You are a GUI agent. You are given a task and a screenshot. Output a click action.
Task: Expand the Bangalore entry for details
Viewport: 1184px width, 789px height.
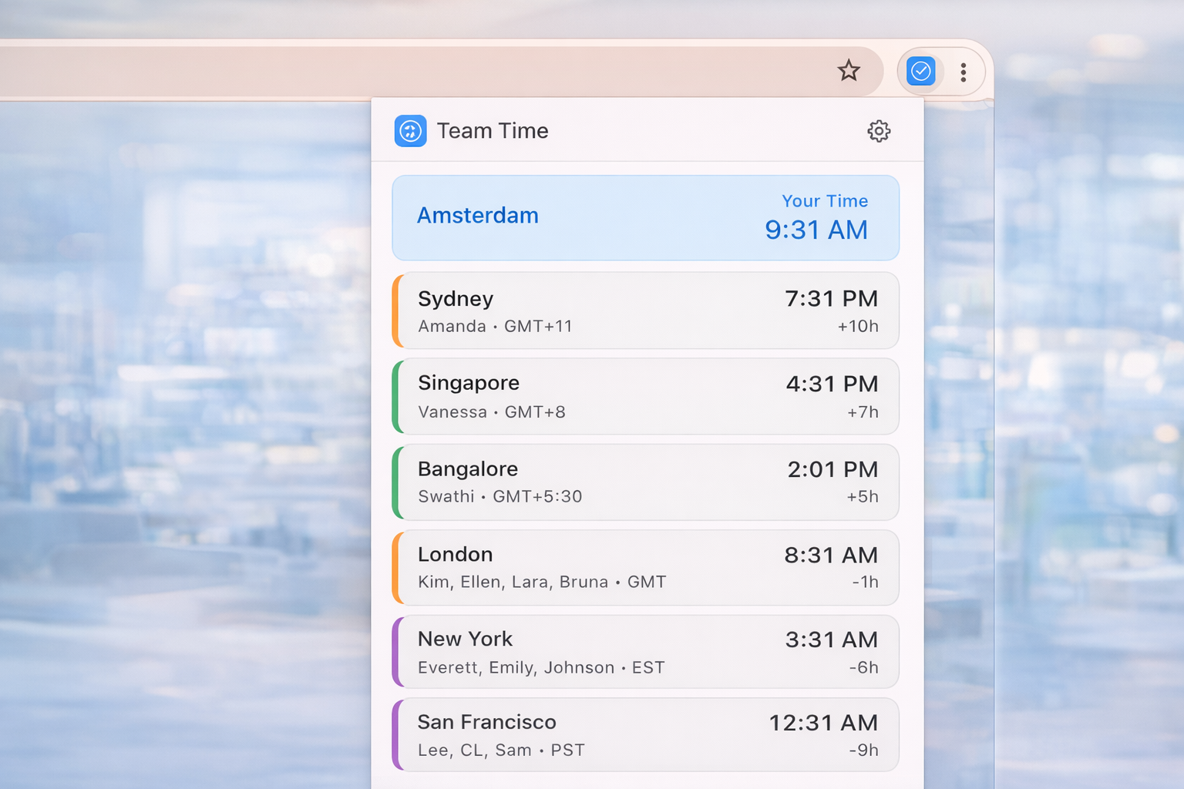pos(645,482)
